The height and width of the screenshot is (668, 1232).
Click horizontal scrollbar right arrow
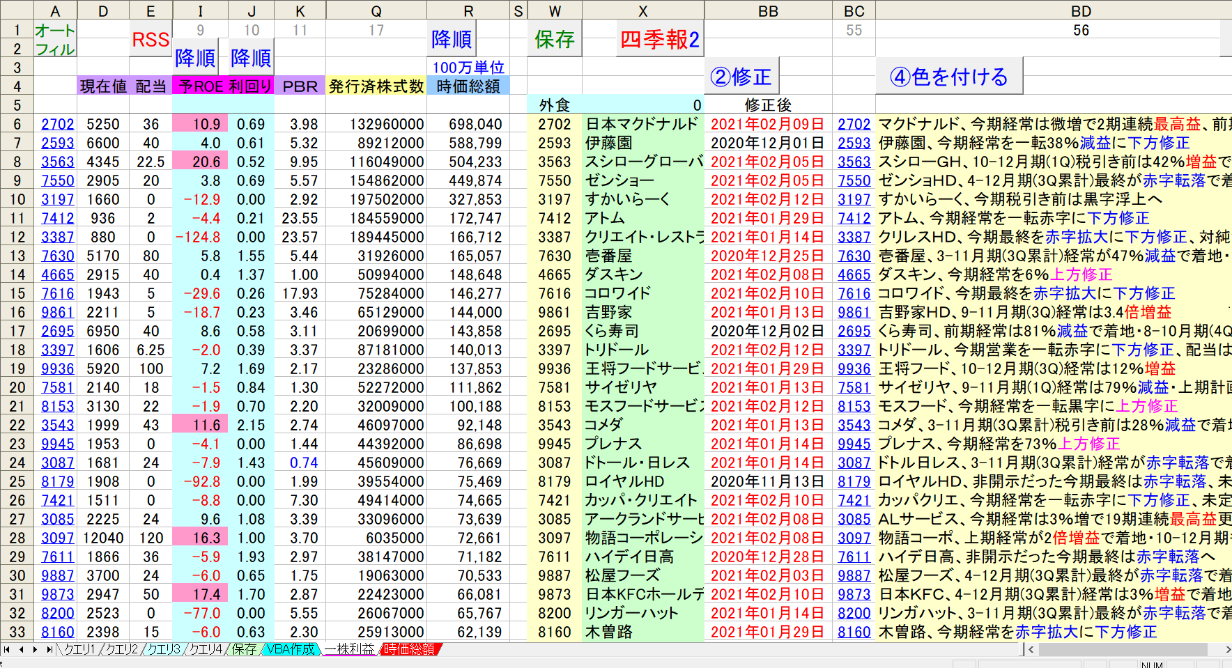click(x=1228, y=649)
